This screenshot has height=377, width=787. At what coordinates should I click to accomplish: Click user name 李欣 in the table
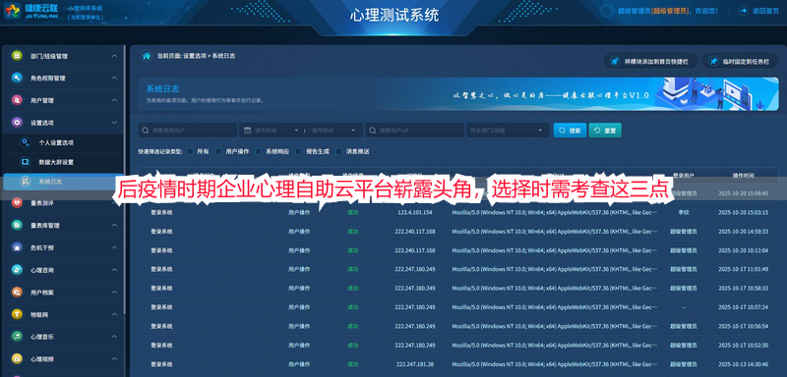(683, 212)
